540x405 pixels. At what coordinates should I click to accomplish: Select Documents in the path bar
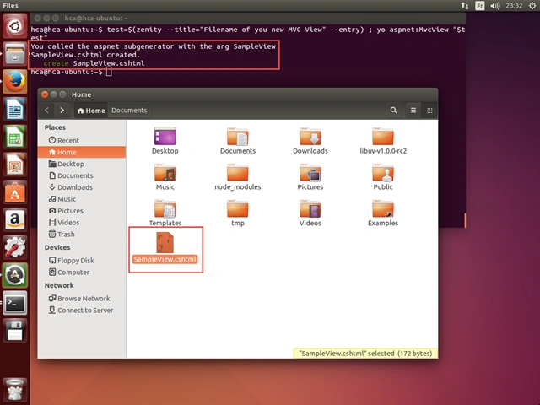[x=129, y=111]
